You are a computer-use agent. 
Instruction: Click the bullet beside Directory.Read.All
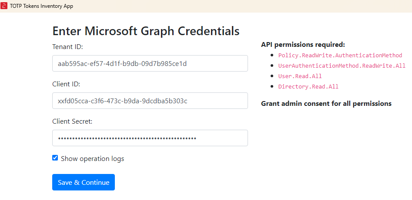272,87
